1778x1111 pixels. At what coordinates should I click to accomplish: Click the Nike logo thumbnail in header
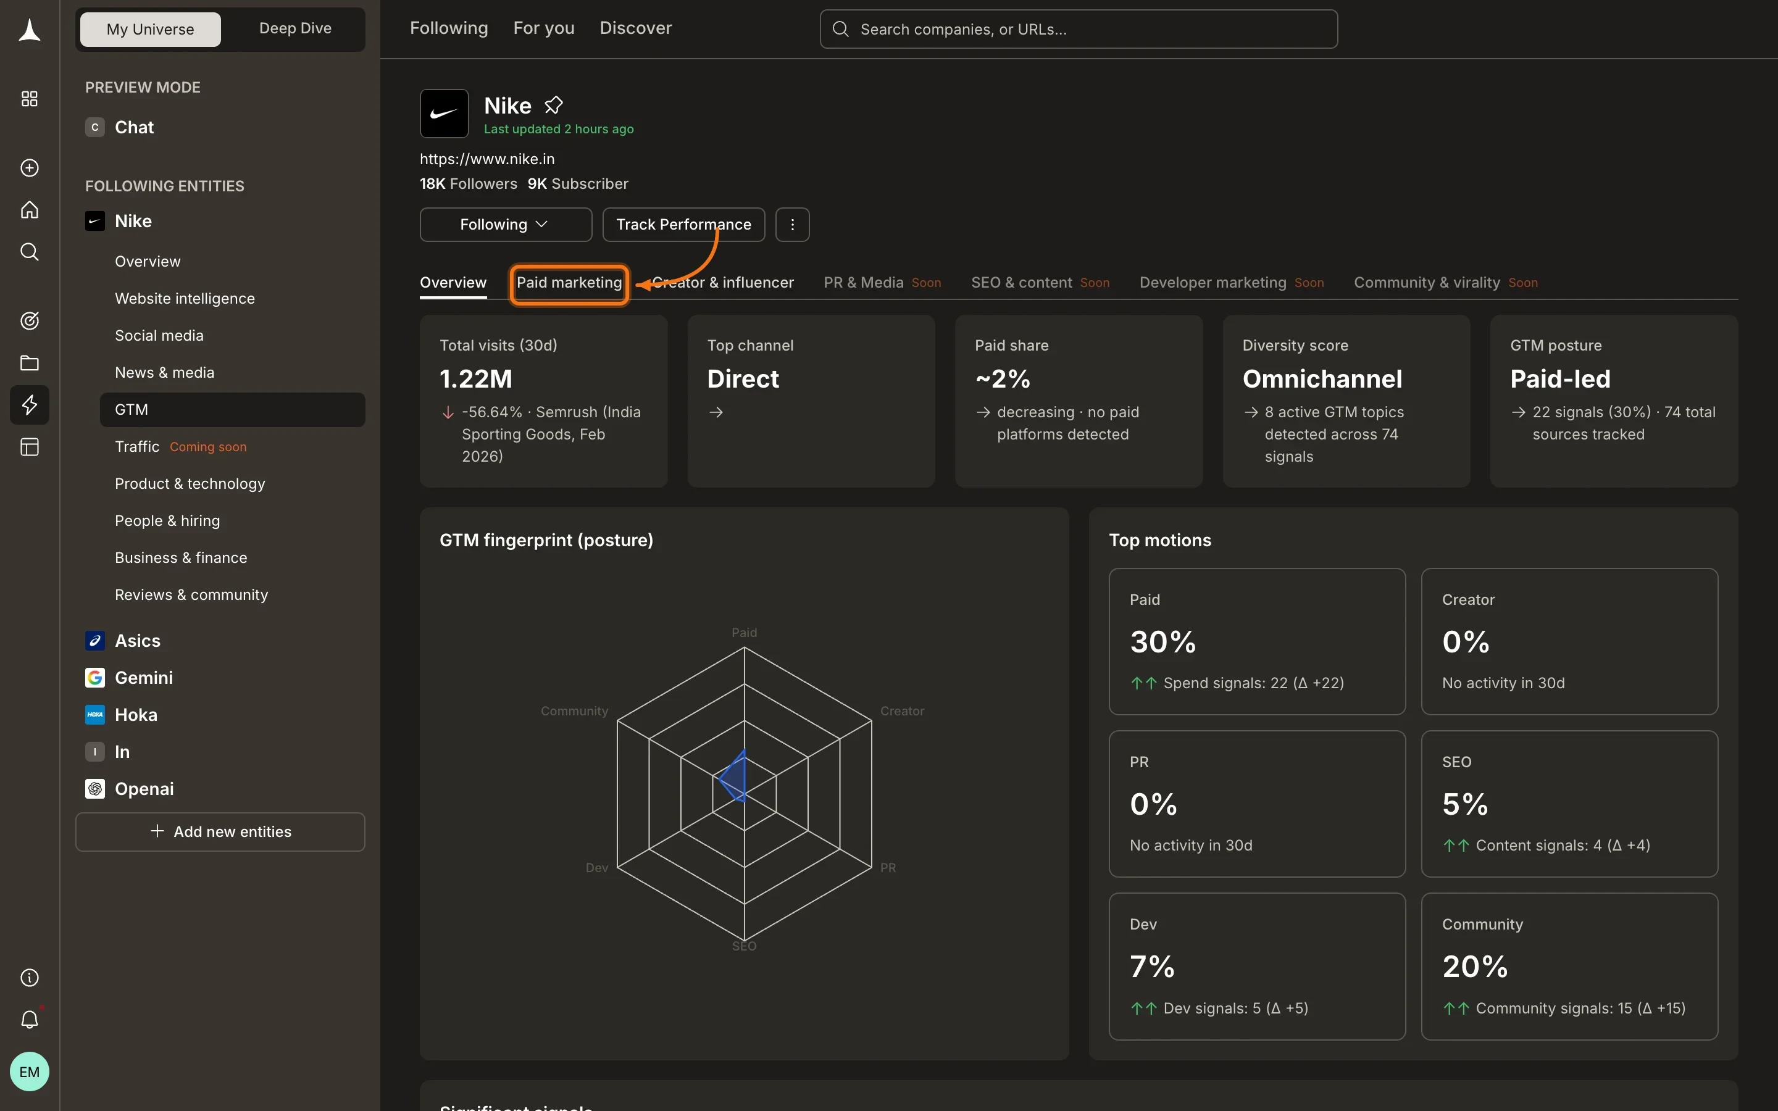pyautogui.click(x=444, y=114)
